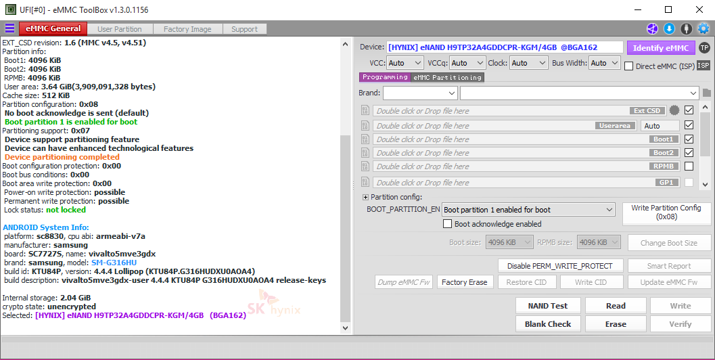715x360 pixels.
Task: Click the round TP icon
Action: [x=704, y=47]
